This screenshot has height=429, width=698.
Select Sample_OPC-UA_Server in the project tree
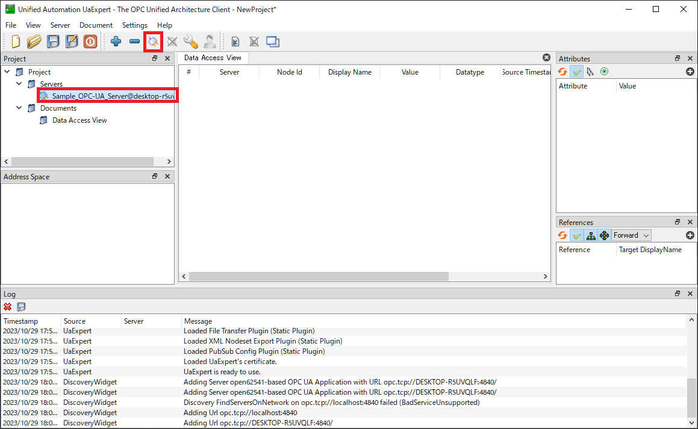pyautogui.click(x=108, y=96)
